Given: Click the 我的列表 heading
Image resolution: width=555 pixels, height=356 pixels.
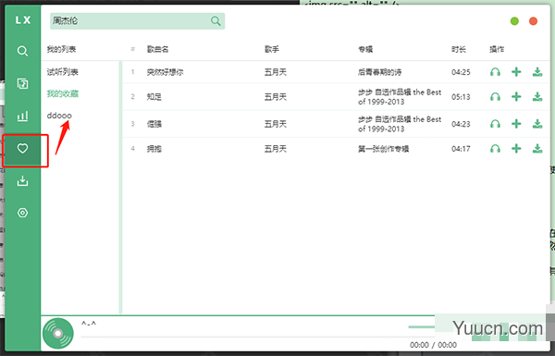Looking at the screenshot, I should [x=61, y=49].
